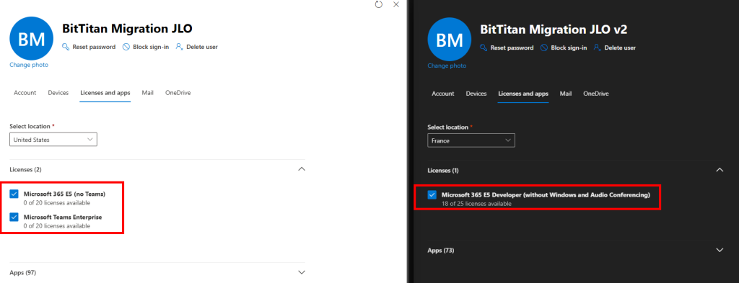Click the key icon for Reset password, light panel
Image resolution: width=739 pixels, height=283 pixels.
coord(66,47)
